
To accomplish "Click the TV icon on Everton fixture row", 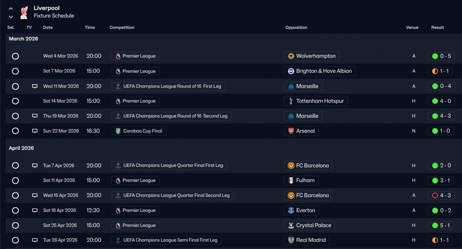I will pyautogui.click(x=35, y=210).
